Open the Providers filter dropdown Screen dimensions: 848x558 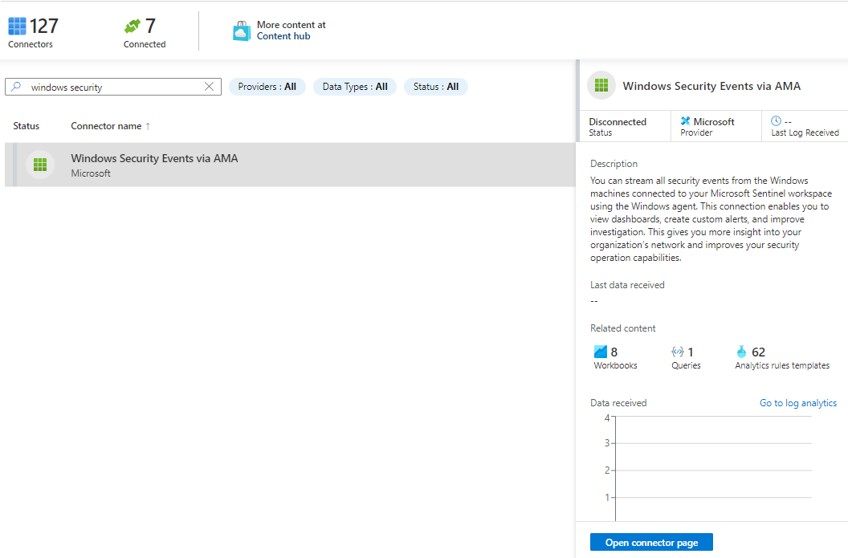[267, 87]
